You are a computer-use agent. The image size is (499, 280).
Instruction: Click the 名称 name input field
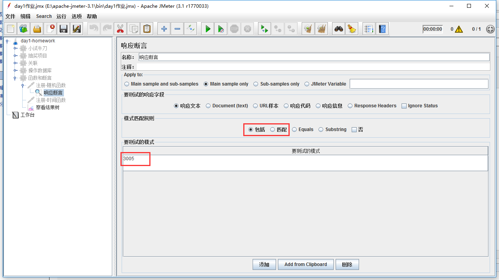click(314, 57)
